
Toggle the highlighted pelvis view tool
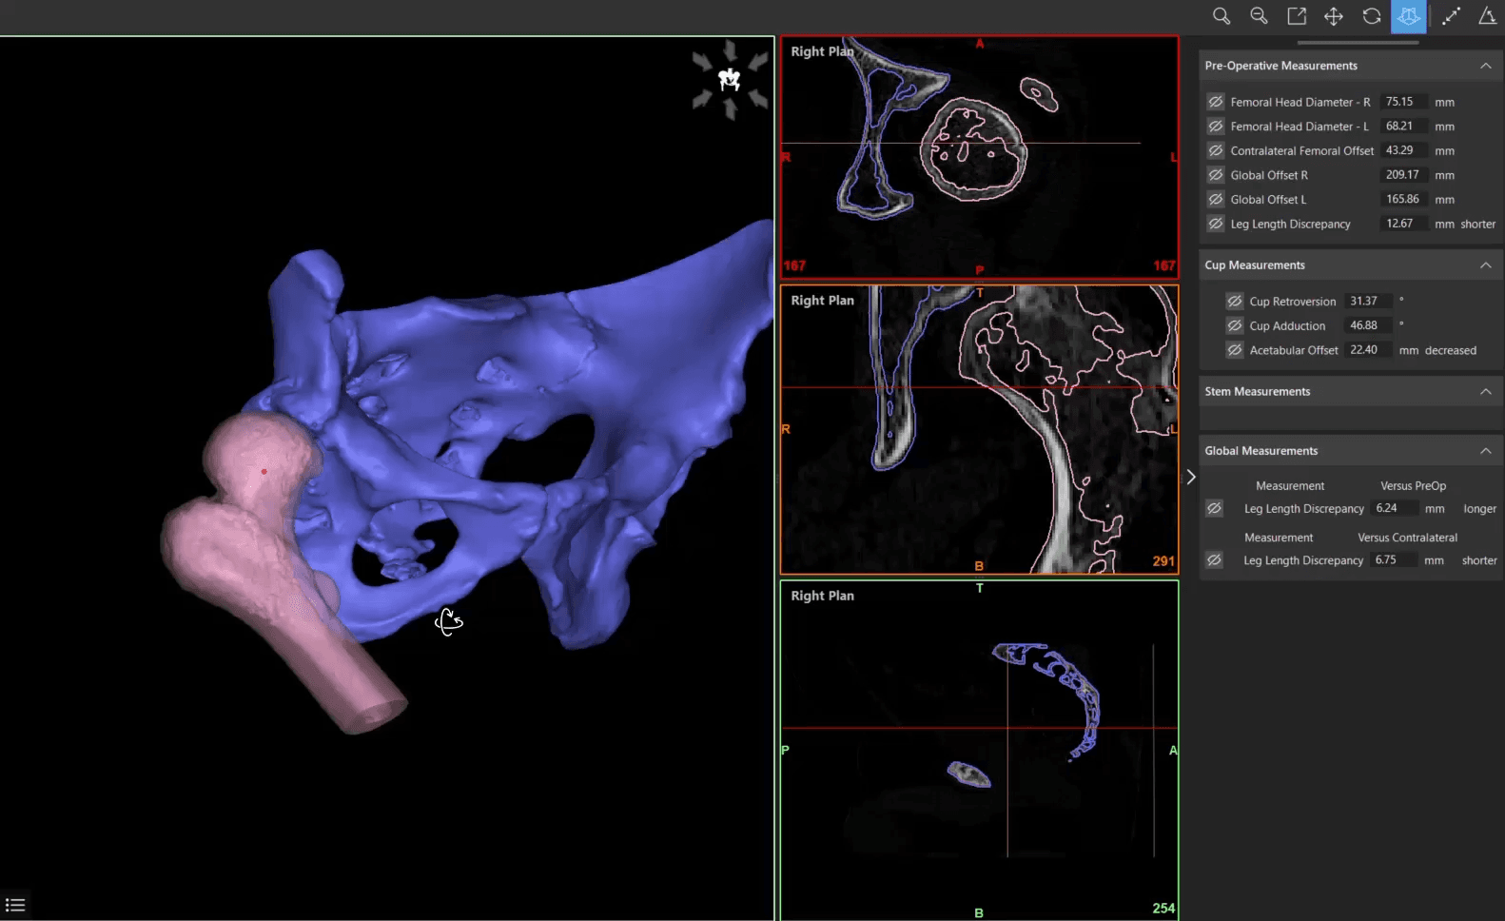(1409, 16)
